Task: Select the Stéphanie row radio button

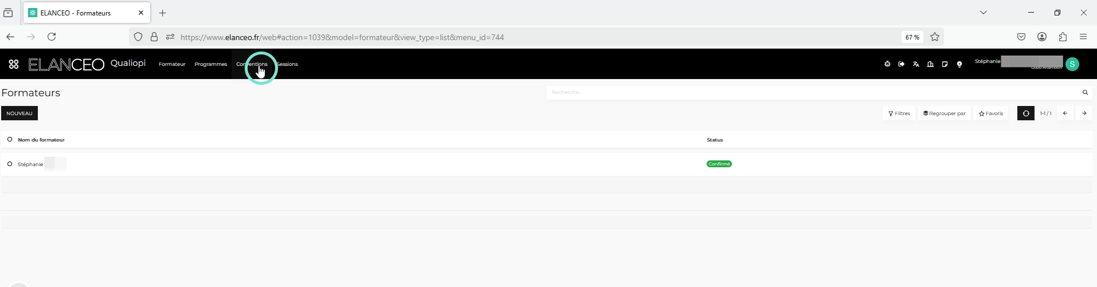Action: click(x=10, y=164)
